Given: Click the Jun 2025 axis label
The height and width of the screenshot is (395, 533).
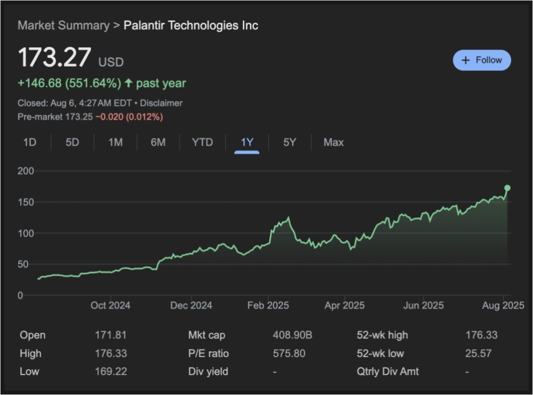Looking at the screenshot, I should pos(423,305).
